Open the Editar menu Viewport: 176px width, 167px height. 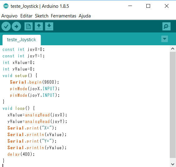tap(27, 16)
